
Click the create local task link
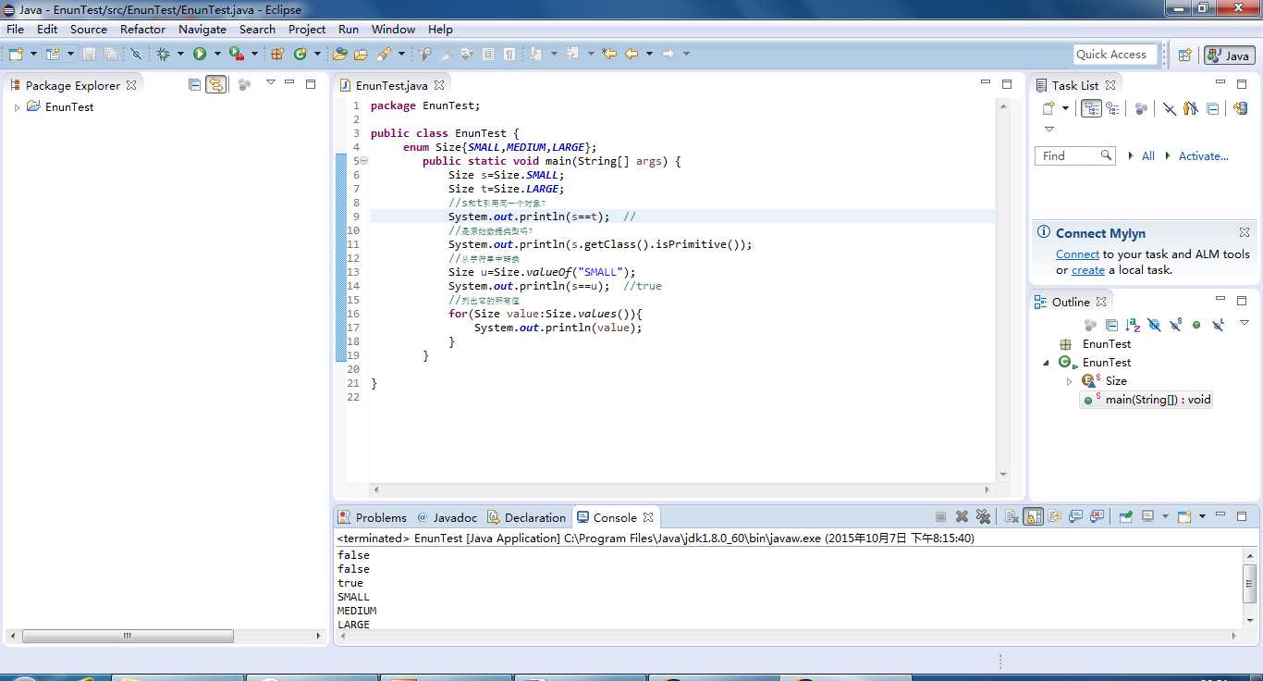pos(1088,270)
